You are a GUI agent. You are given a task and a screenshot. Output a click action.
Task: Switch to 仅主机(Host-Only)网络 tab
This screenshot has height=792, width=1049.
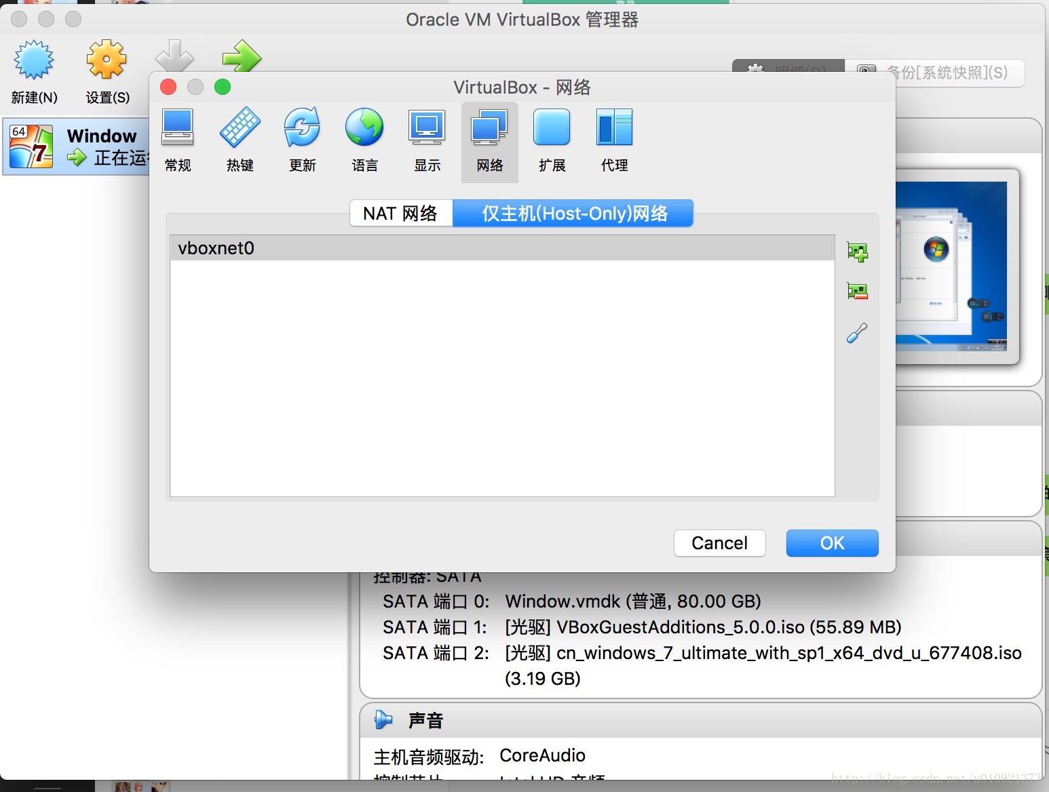point(573,214)
